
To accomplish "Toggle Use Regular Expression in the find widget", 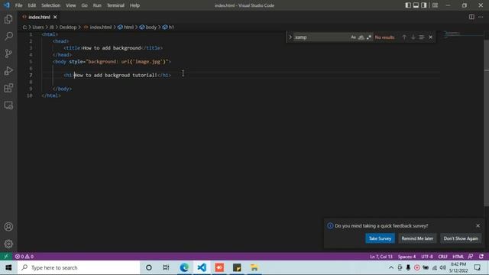I will 369,37.
